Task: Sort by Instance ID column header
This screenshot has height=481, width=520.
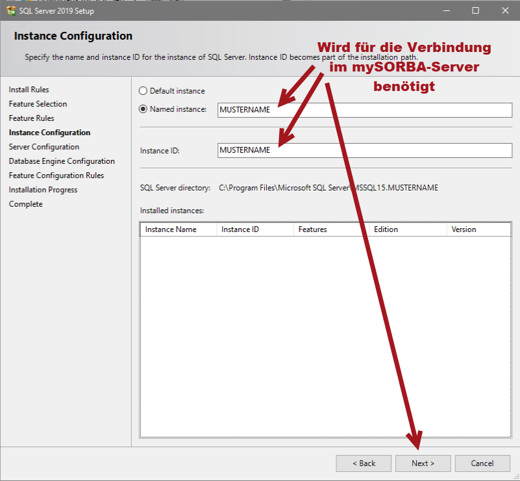Action: point(255,229)
